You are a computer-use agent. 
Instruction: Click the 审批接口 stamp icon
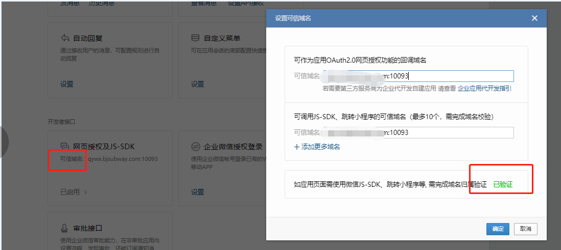(65, 228)
